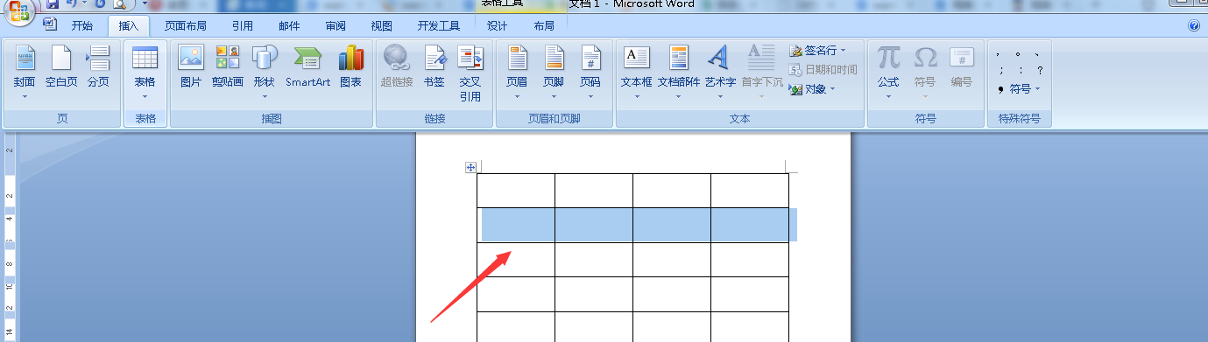Open the 设计 table design tab
The image size is (1208, 342).
tap(498, 26)
